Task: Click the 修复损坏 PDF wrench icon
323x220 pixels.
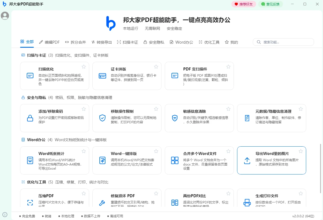Action: point(102,203)
